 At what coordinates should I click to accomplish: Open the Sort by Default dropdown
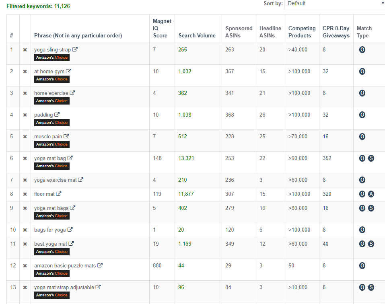(x=335, y=4)
